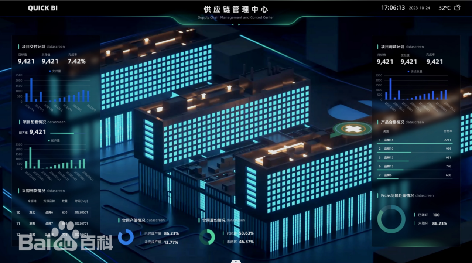Click the Frcas donut chart
This screenshot has height=263, width=472.
click(391, 219)
